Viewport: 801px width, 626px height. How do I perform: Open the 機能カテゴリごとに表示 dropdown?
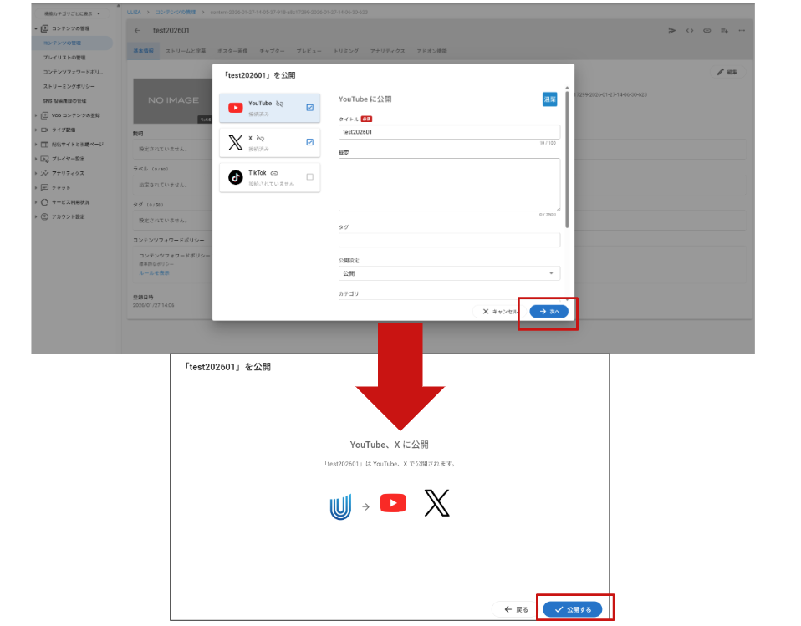click(x=72, y=14)
